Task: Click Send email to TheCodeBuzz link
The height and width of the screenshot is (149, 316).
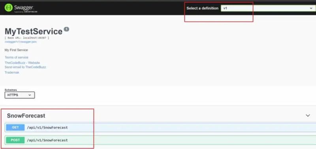Action: [x=25, y=67]
